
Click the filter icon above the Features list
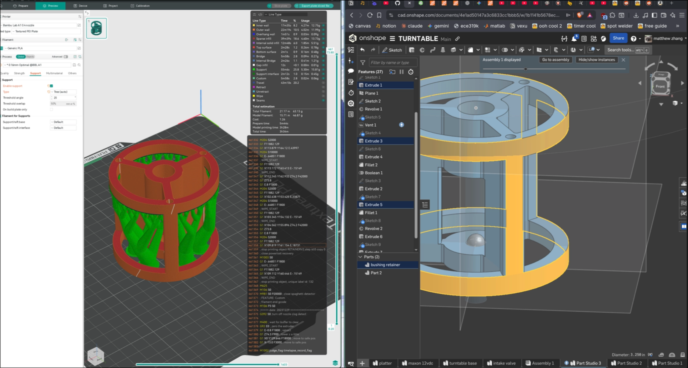(363, 63)
